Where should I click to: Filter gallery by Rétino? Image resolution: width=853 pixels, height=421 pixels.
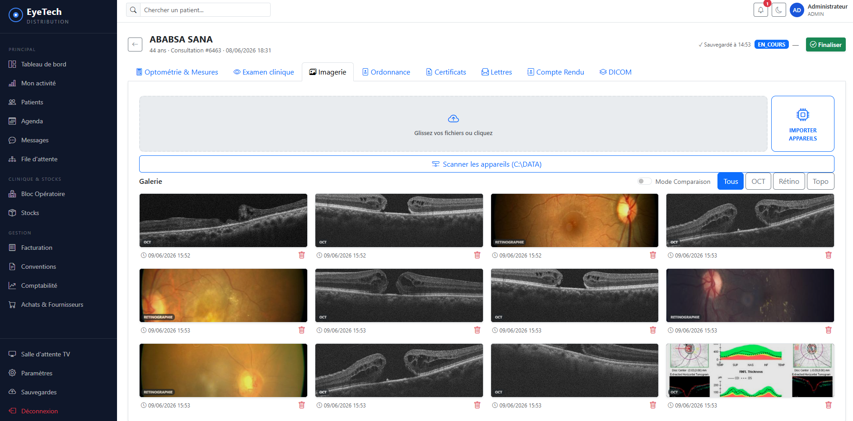click(x=789, y=181)
